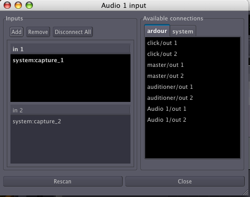Switch to the system tab
250x197 pixels.
point(183,31)
